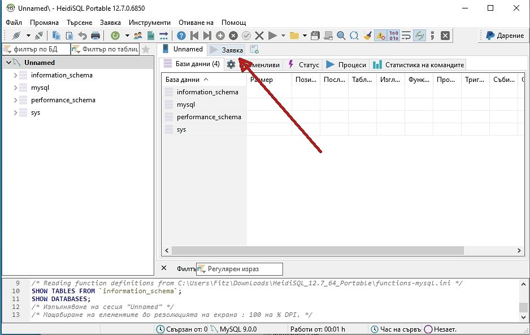Open the Процеси tab

point(346,64)
